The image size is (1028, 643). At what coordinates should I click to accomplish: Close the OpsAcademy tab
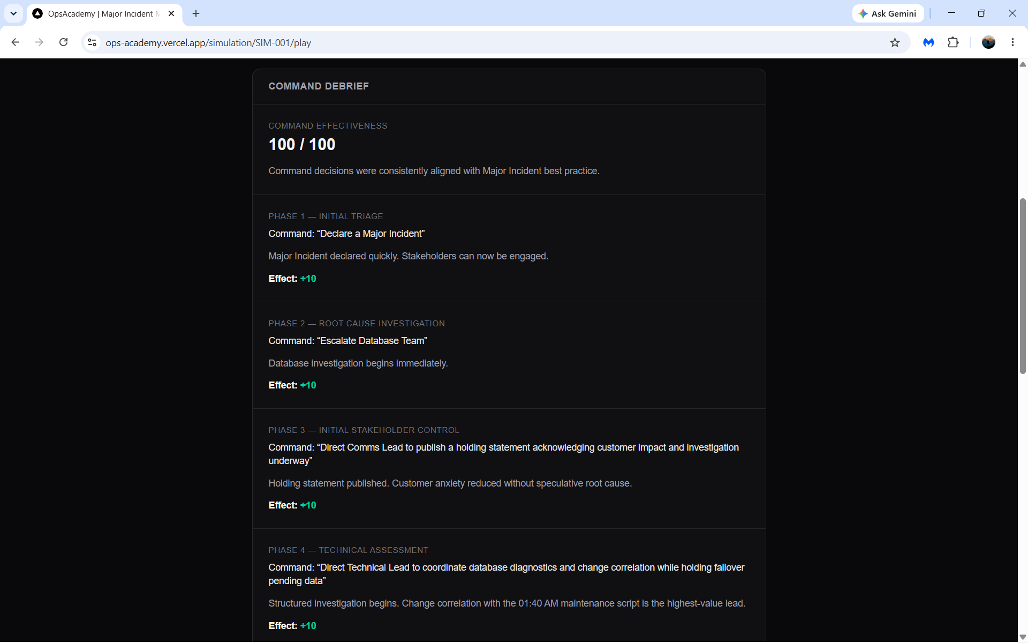click(x=171, y=13)
